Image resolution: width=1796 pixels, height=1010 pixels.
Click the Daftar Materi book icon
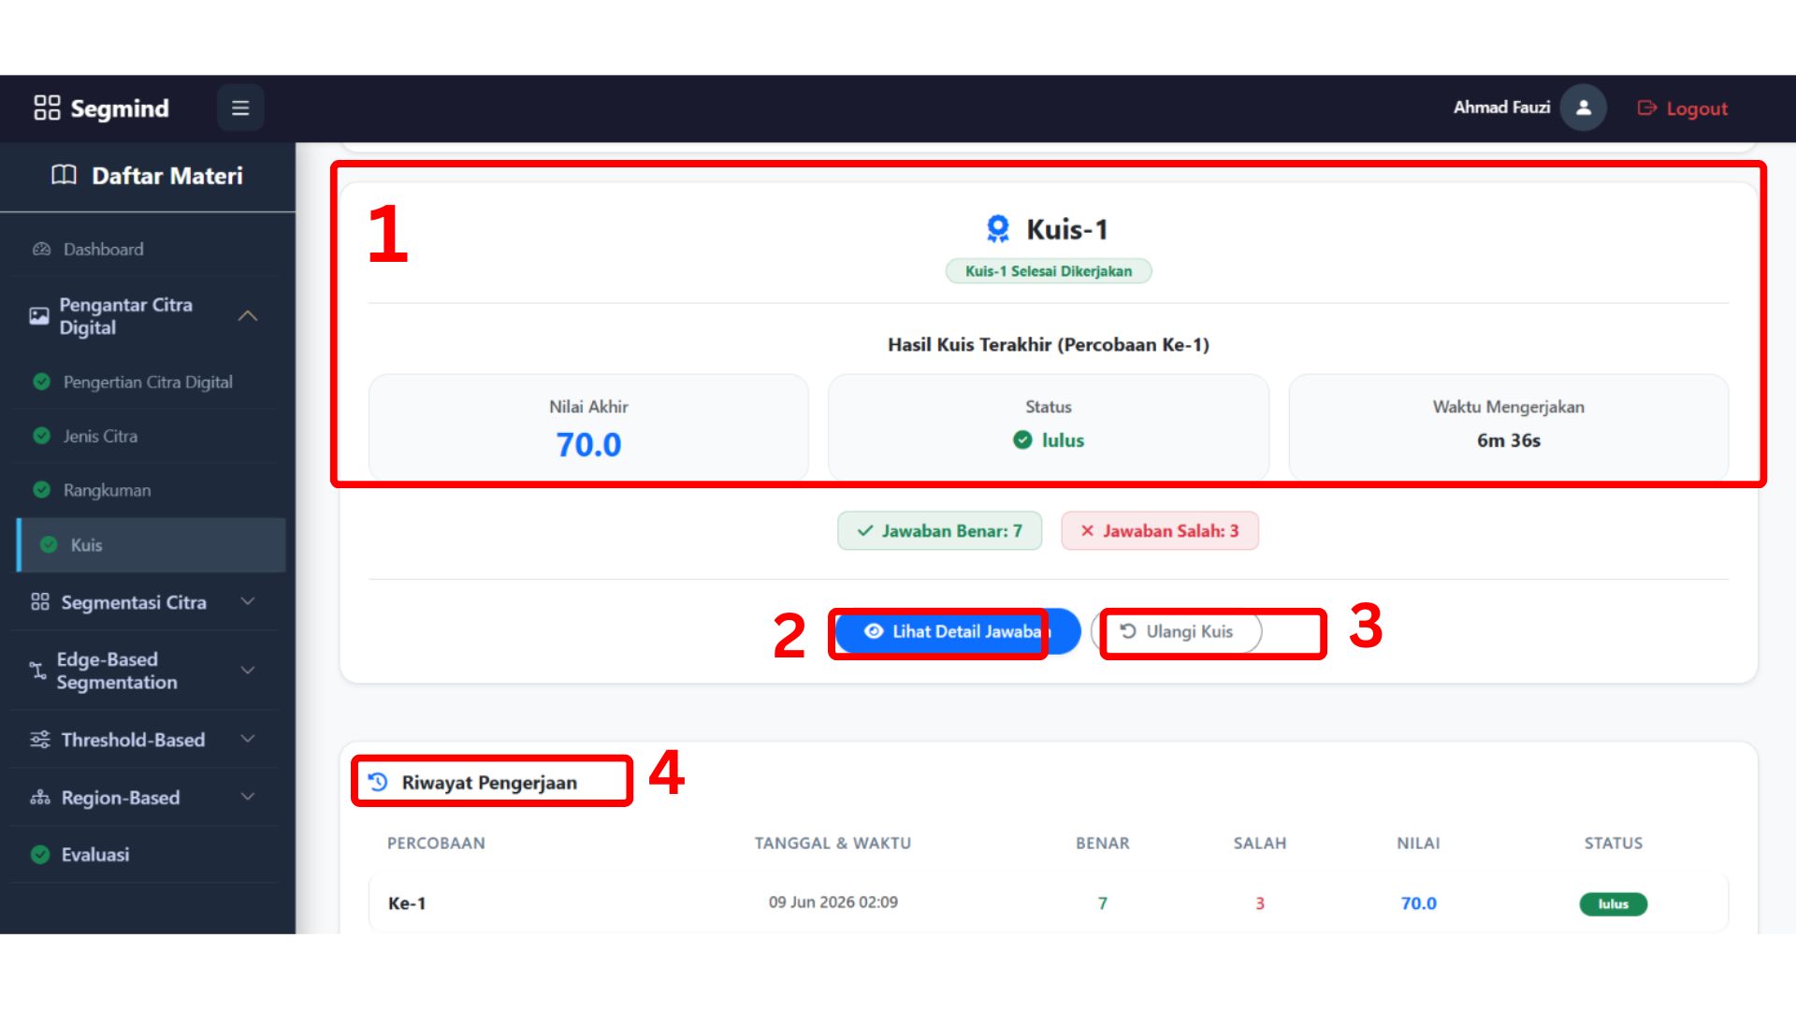(x=64, y=175)
